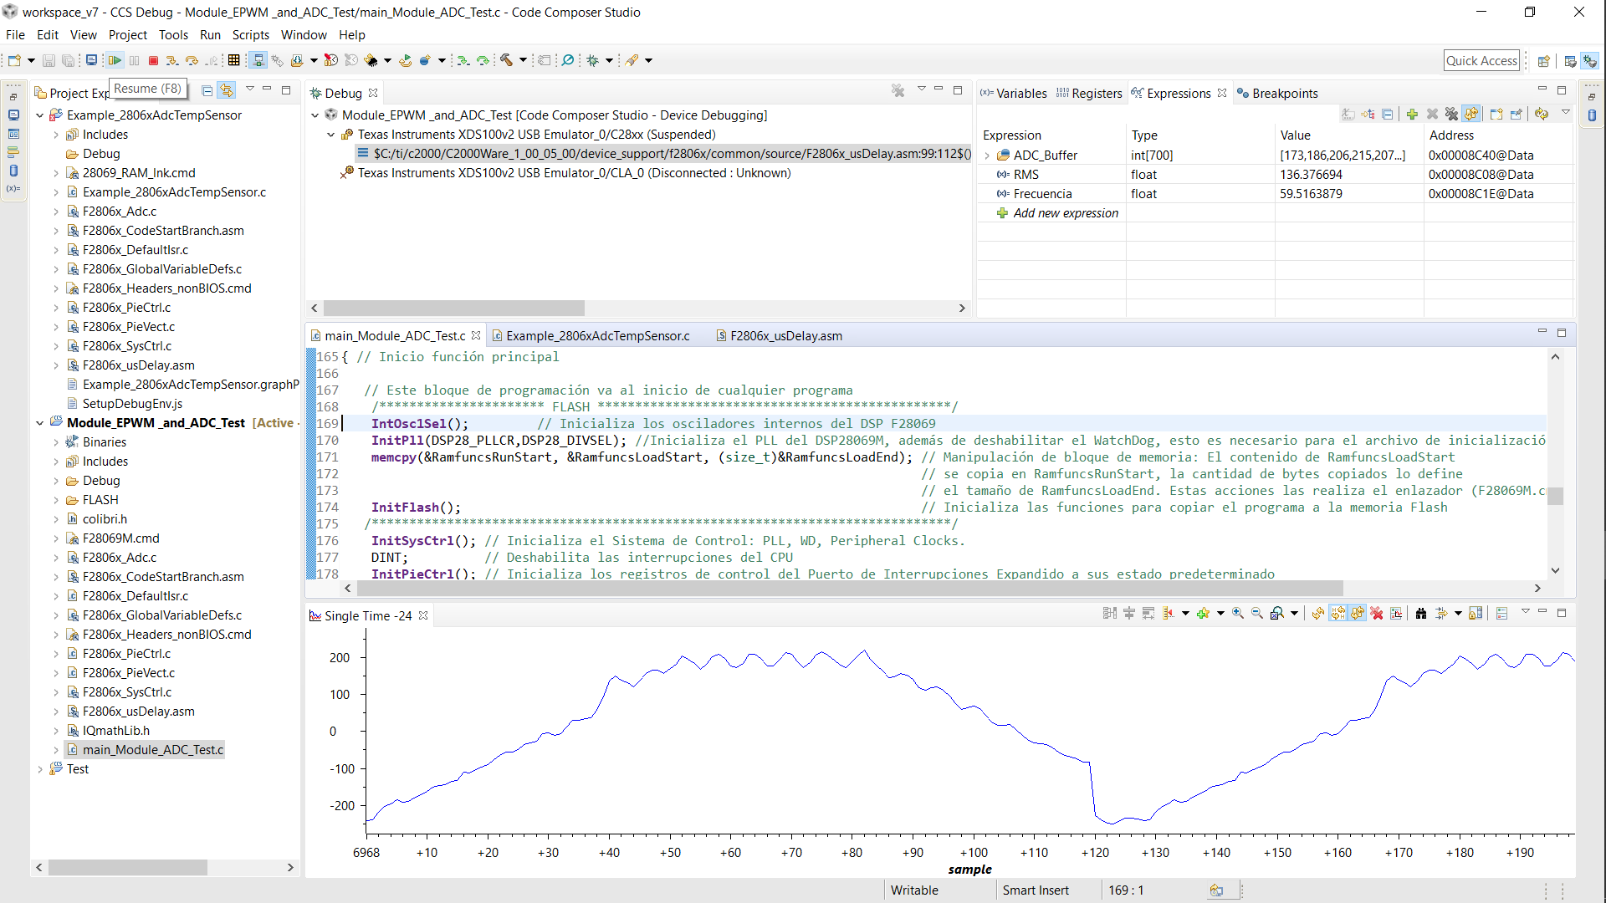Click the Build hammer icon
The height and width of the screenshot is (903, 1606).
coord(507,60)
